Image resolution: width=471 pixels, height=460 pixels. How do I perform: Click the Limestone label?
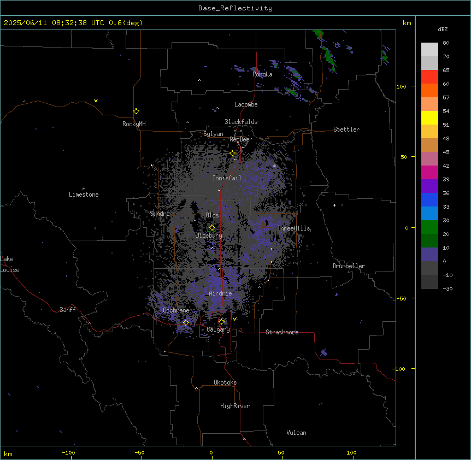(x=84, y=194)
